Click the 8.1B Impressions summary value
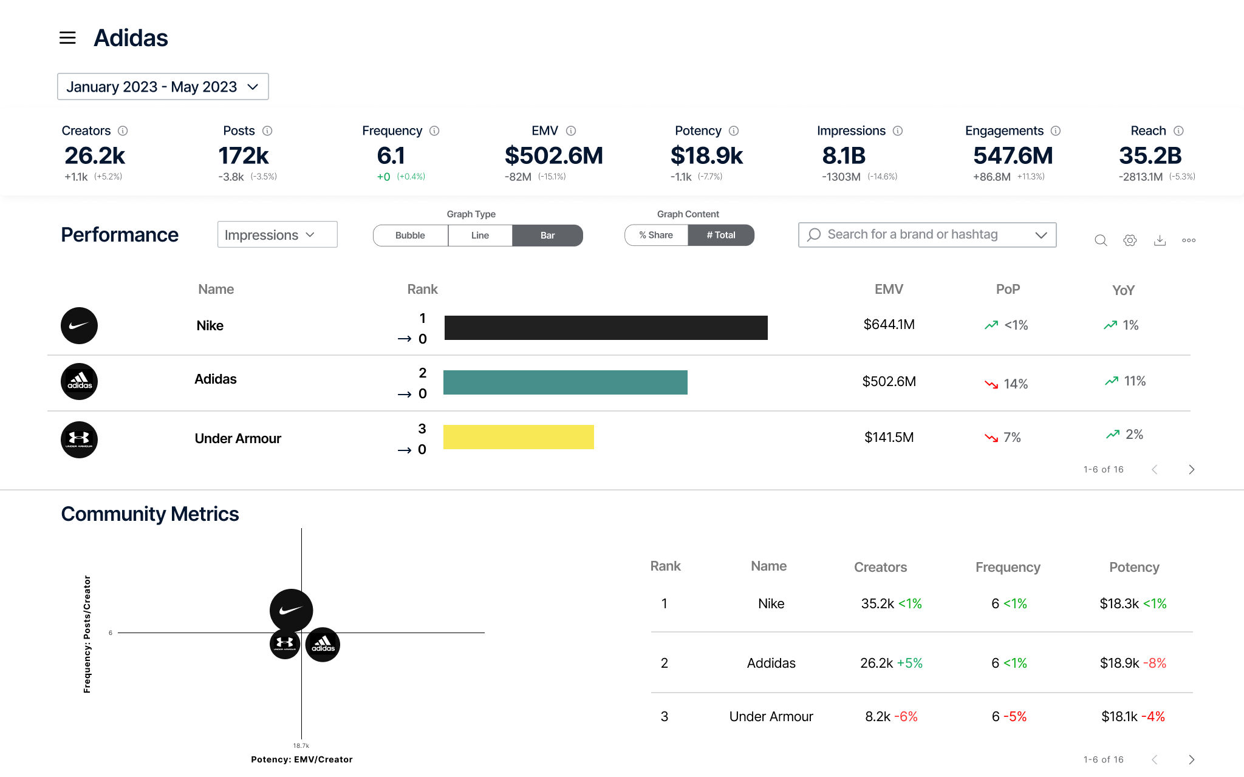The height and width of the screenshot is (777, 1244). (x=844, y=156)
